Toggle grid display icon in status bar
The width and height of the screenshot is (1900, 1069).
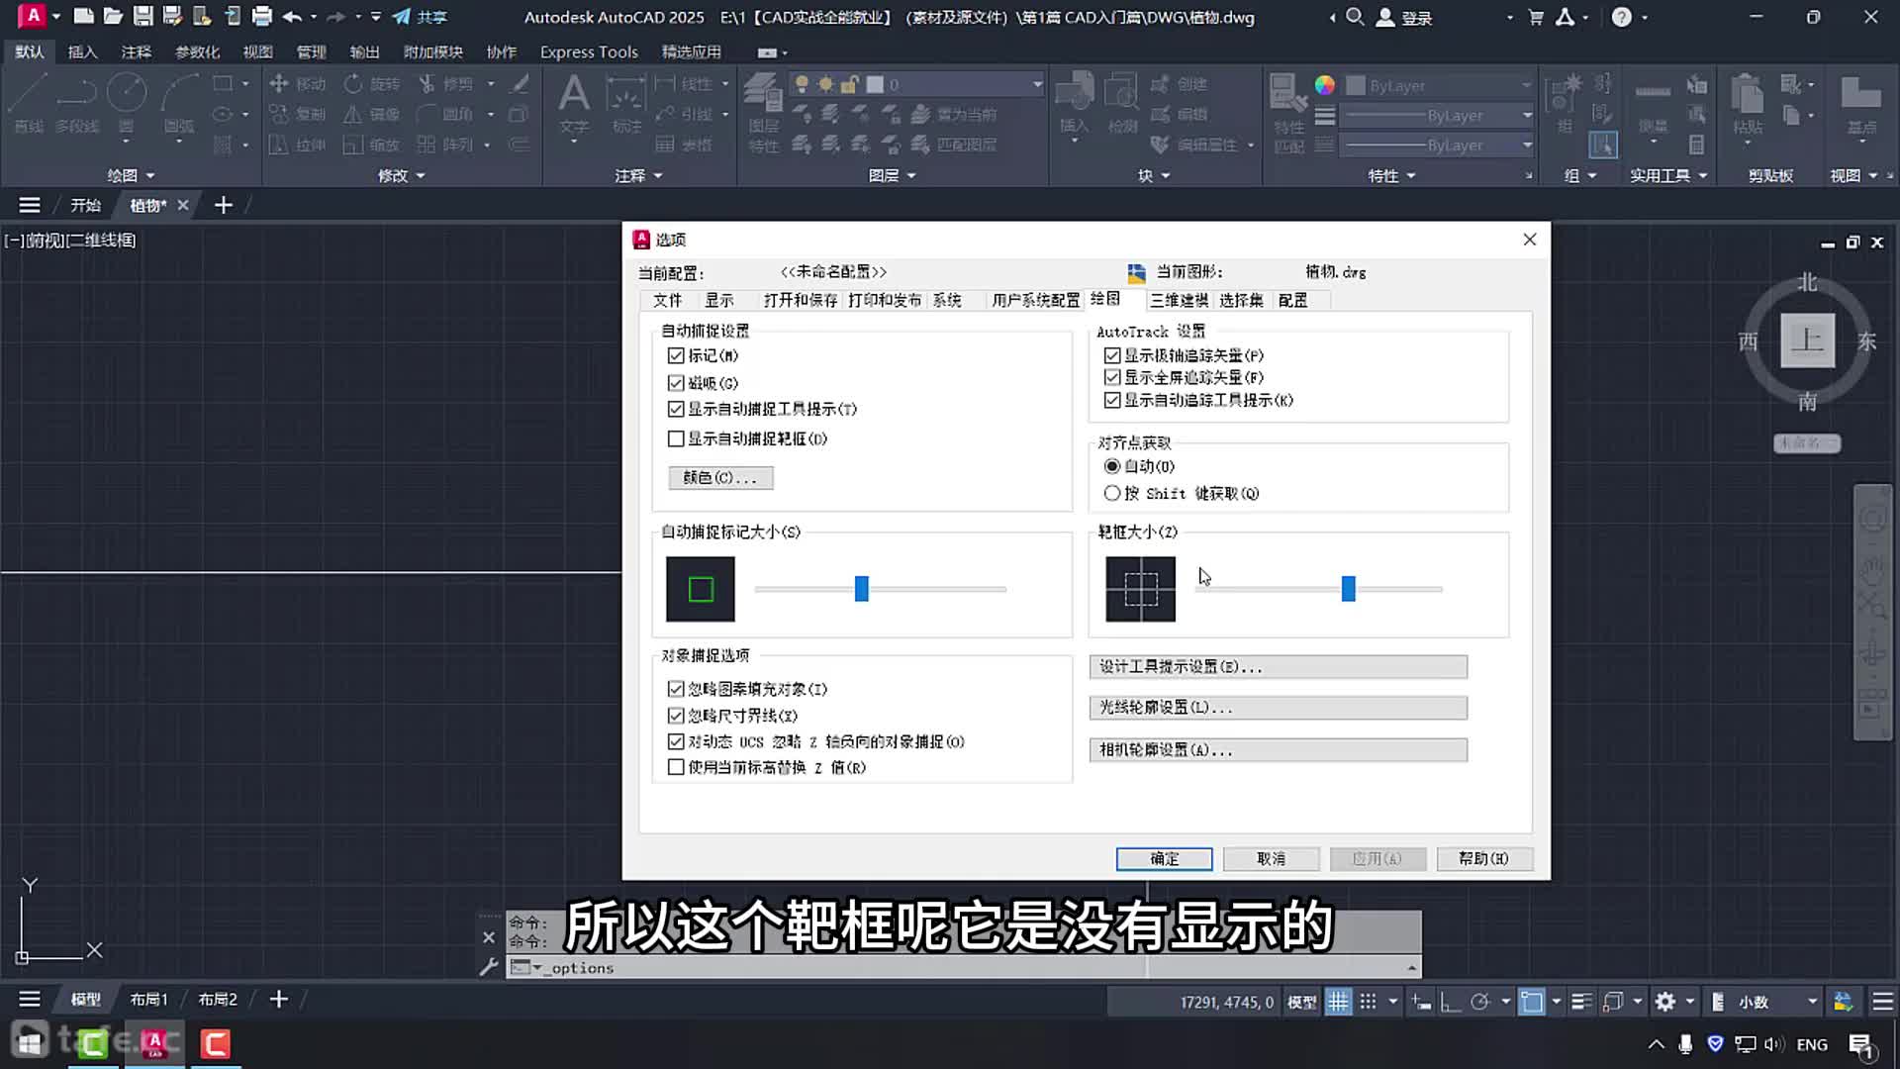[1338, 1002]
